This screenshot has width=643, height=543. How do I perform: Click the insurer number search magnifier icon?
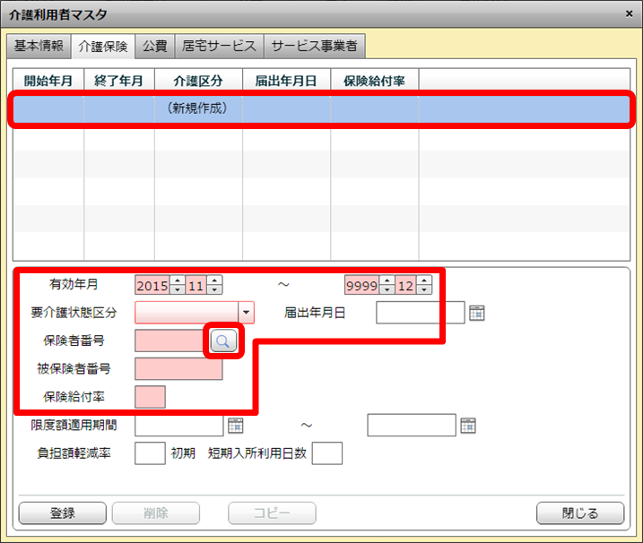tap(223, 340)
